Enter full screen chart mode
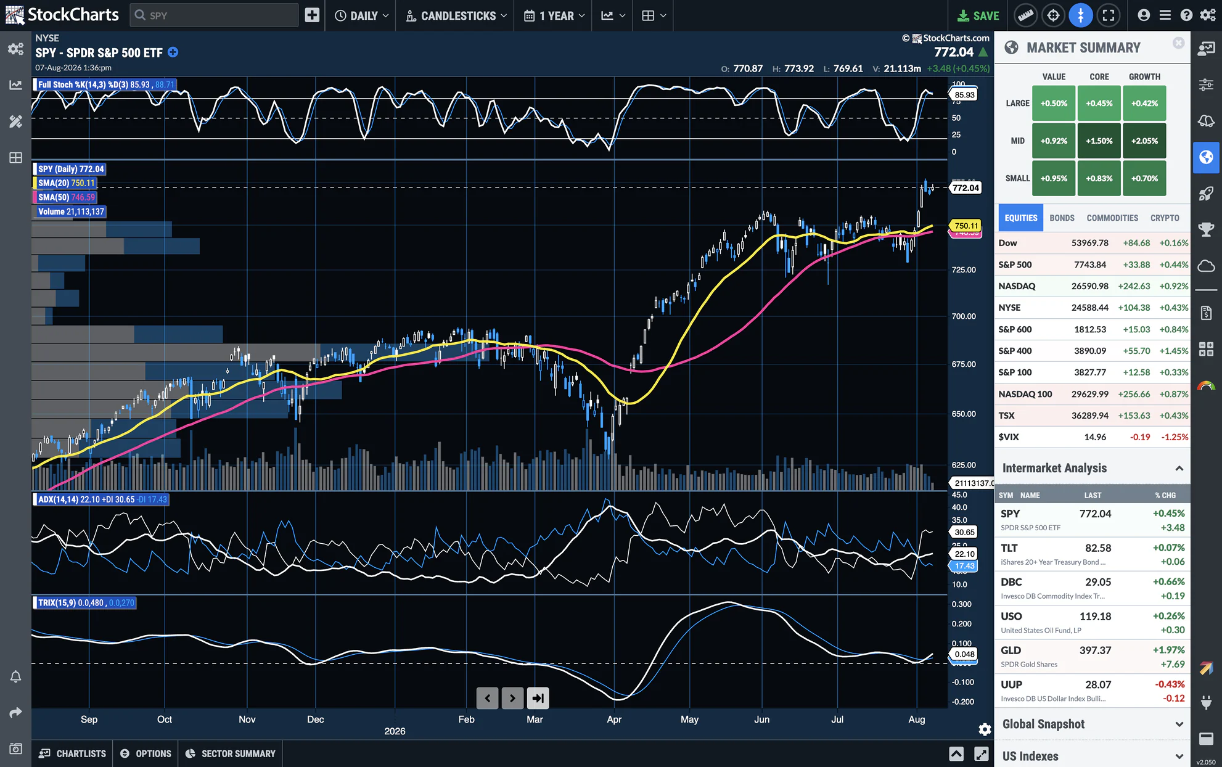Screen dimensions: 1222x767 1109,15
